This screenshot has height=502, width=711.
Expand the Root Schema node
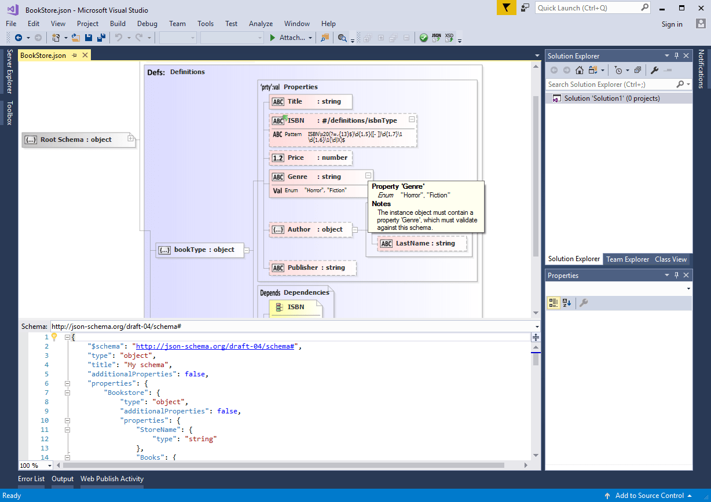point(131,139)
